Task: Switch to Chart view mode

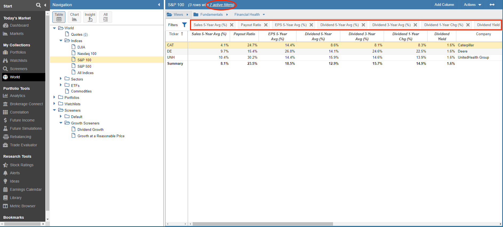Action: tap(74, 17)
